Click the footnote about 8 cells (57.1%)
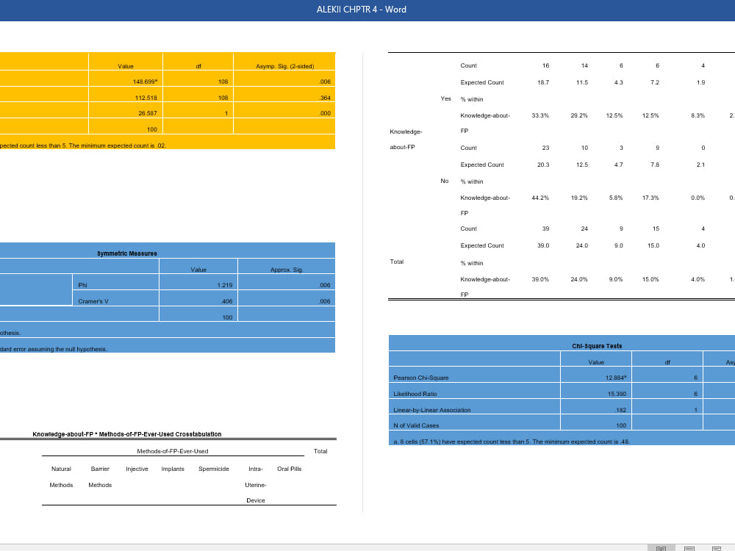Viewport: 735px width, 551px height. pos(512,442)
